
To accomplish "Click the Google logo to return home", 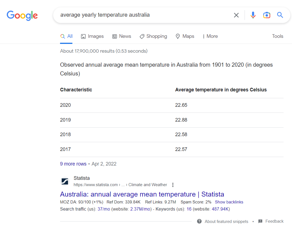I will [x=22, y=16].
